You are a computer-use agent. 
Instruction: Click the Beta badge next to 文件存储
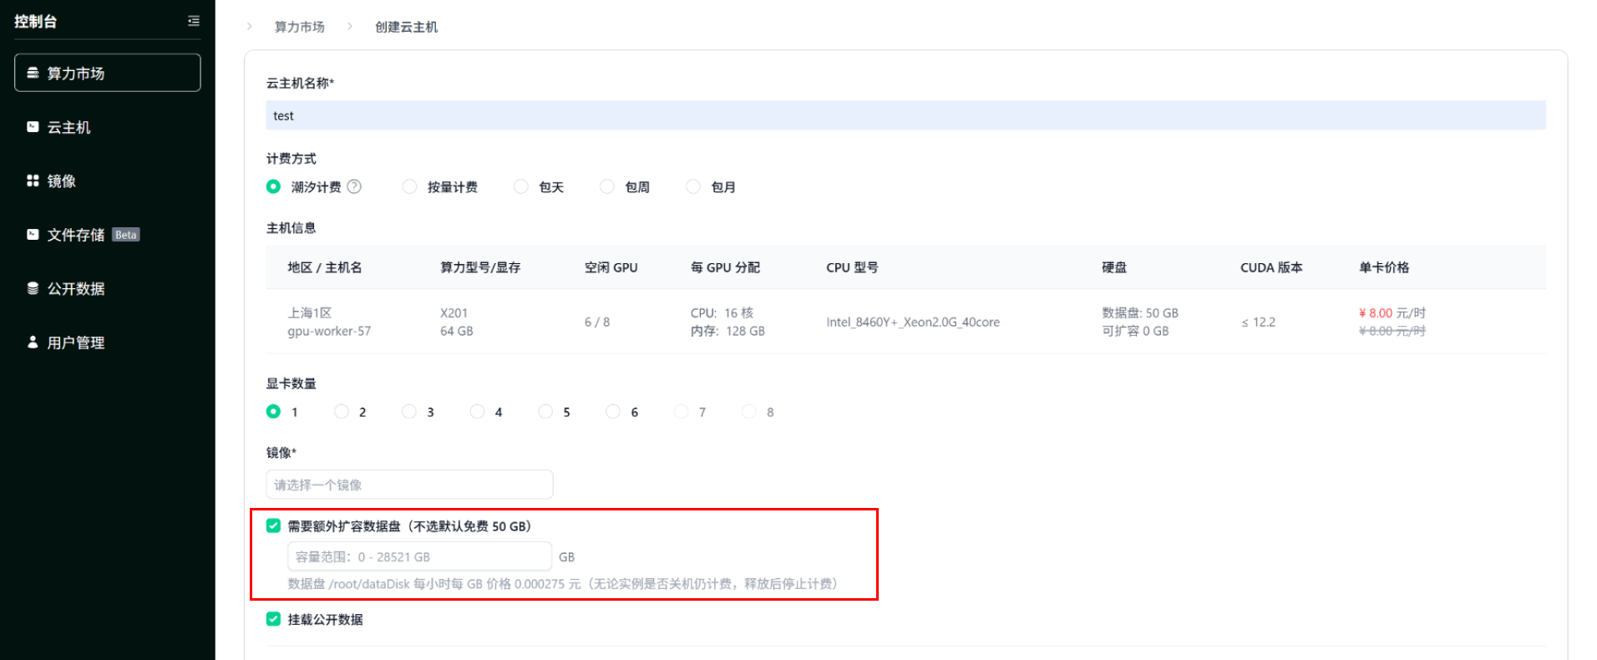126,235
